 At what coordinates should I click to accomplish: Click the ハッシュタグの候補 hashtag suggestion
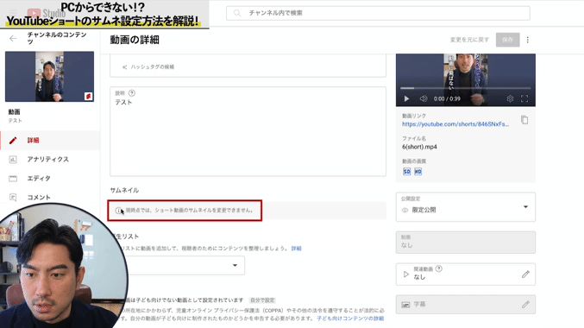tap(148, 67)
